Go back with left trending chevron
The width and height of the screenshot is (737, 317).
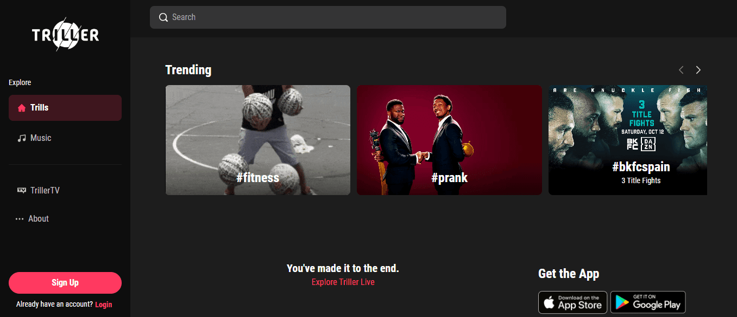click(681, 70)
